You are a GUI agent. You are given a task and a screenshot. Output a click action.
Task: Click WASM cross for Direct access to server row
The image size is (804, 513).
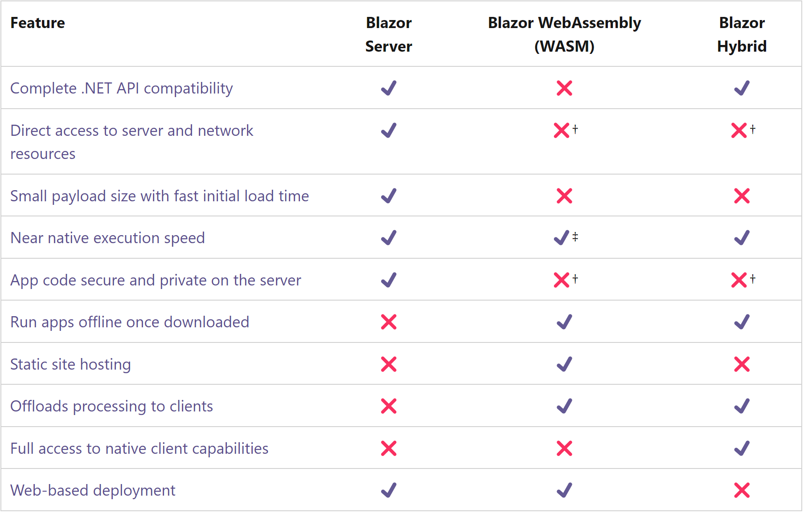coord(561,130)
